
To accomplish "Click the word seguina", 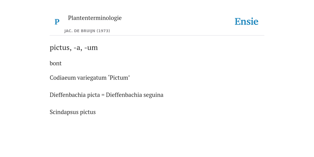I will (153, 95).
